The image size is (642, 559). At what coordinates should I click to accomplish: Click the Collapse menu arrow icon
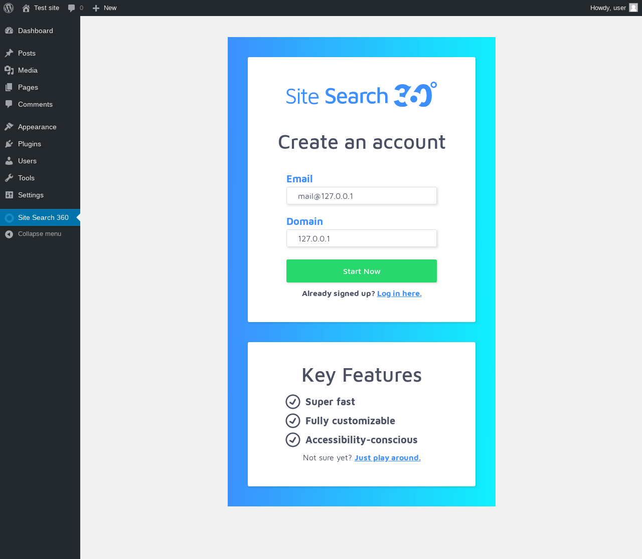(x=9, y=234)
